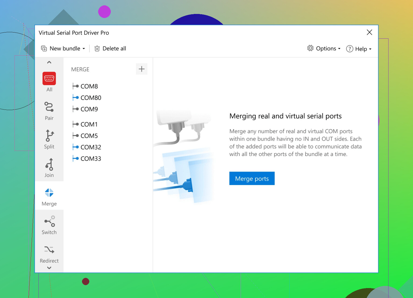Click the port icon beside COM5

[x=76, y=136]
